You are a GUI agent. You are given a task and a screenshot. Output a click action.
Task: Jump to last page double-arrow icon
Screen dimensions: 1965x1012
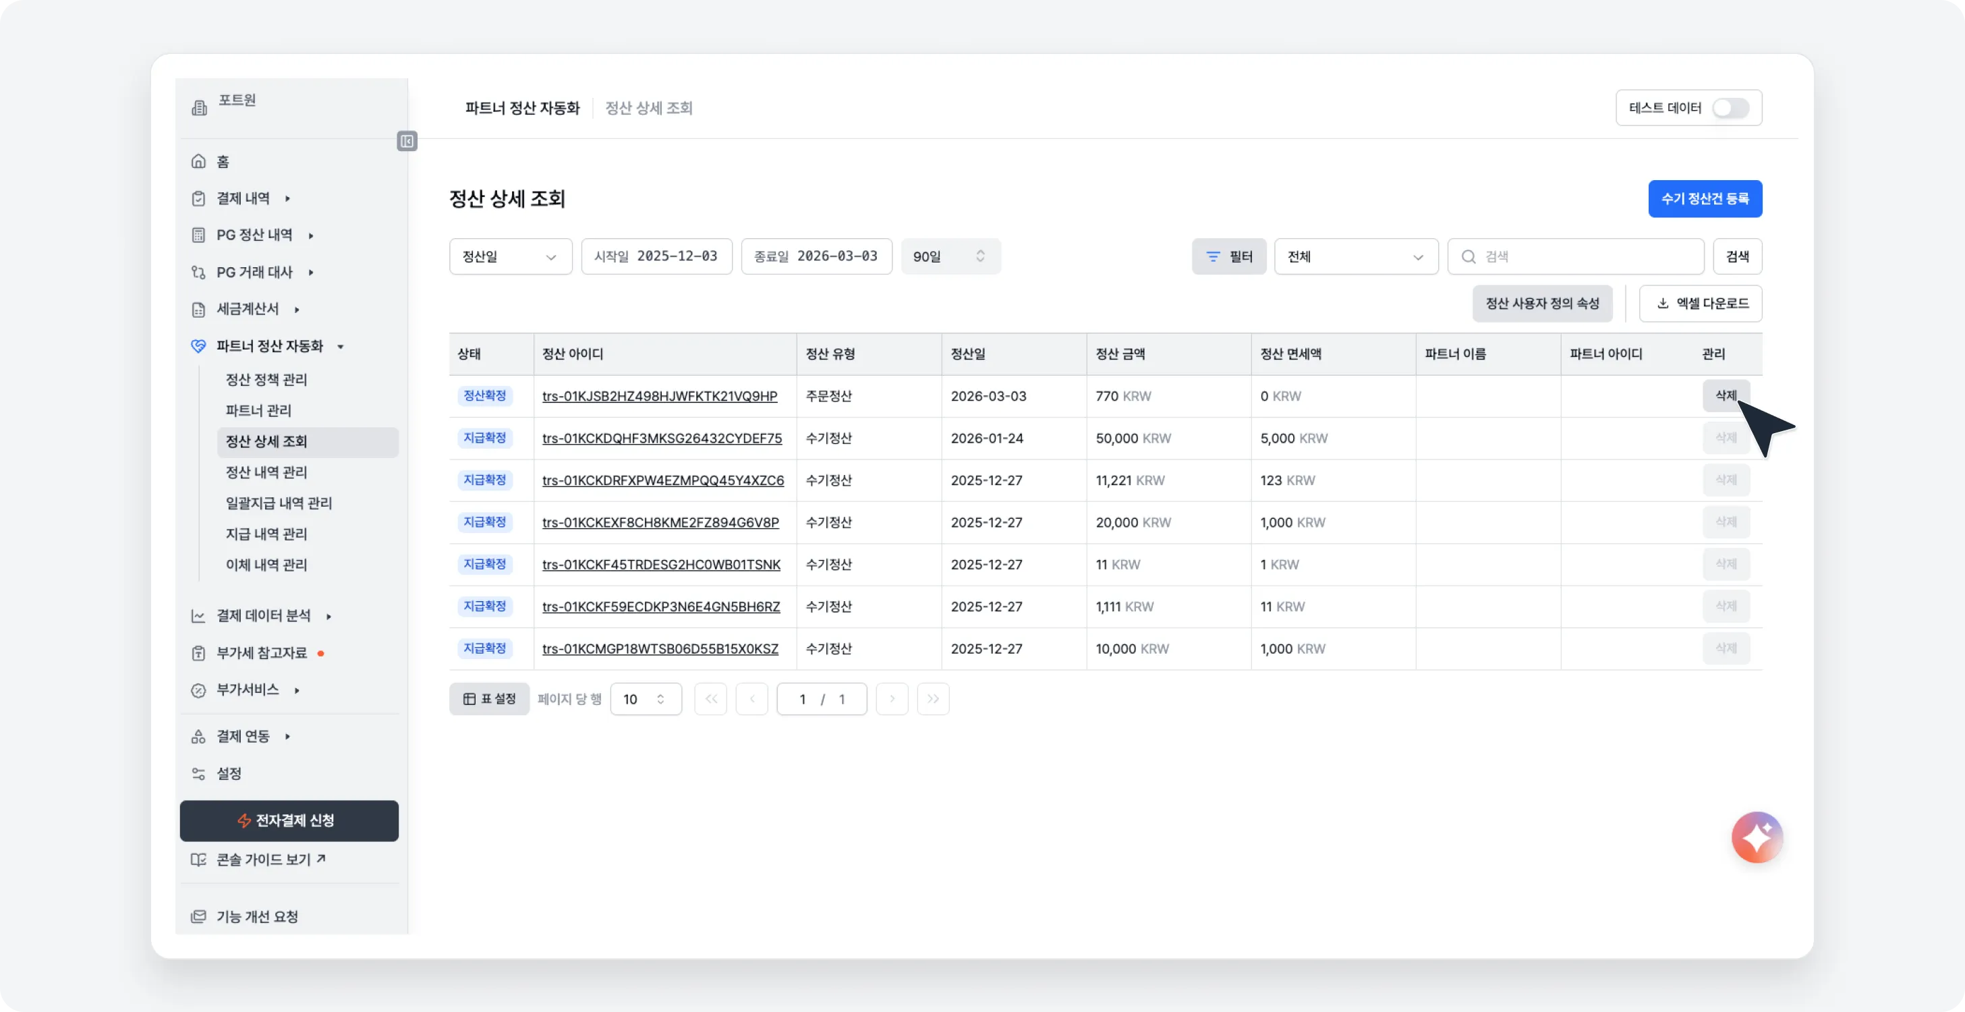[x=933, y=699]
